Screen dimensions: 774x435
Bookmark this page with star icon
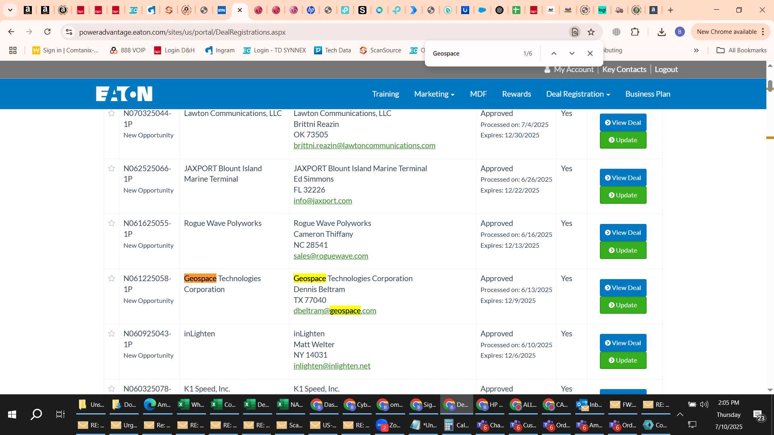pyautogui.click(x=591, y=32)
